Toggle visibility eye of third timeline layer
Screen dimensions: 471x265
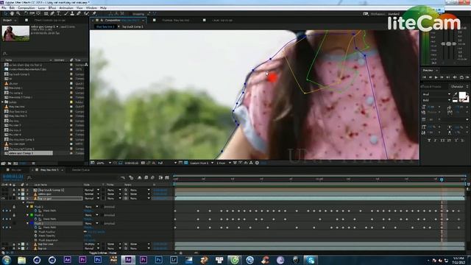[3, 198]
